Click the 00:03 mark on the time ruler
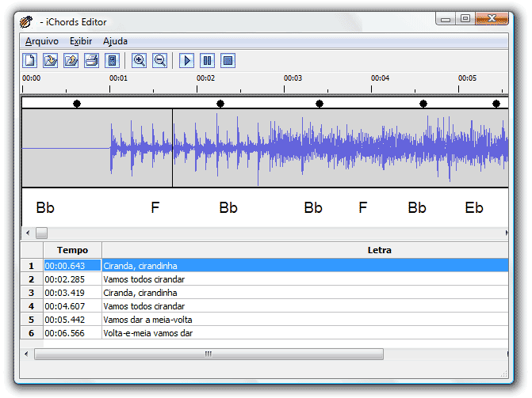The height and width of the screenshot is (398, 532). point(293,78)
